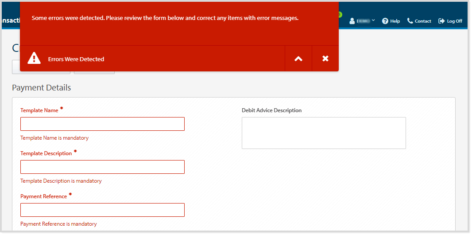
Task: Click the 'Payment Reference is mandatory' error text
Action: click(58, 224)
